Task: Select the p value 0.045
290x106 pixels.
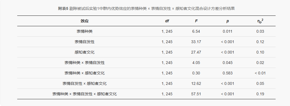Action: point(228,63)
